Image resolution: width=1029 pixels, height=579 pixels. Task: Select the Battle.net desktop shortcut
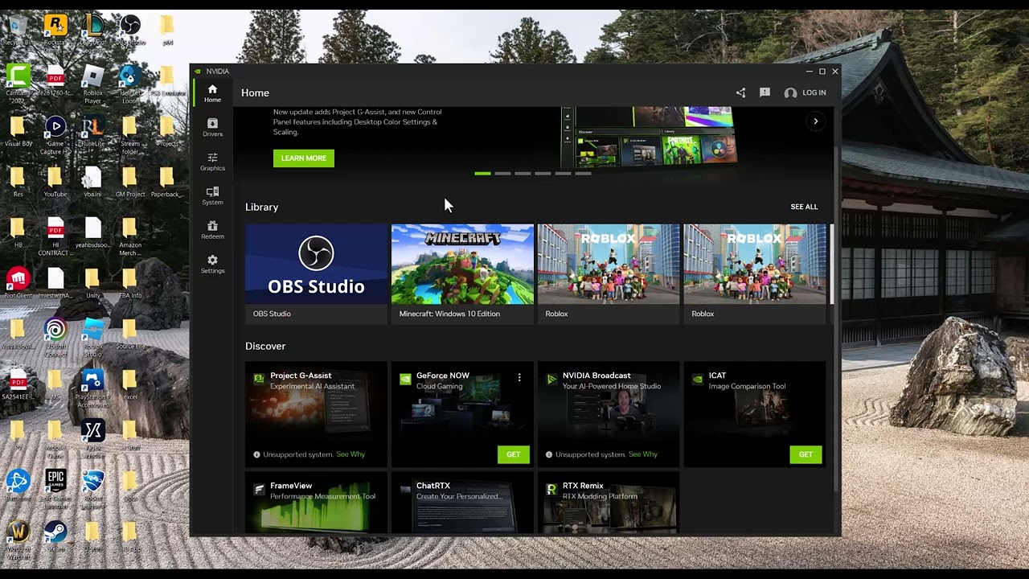click(18, 487)
